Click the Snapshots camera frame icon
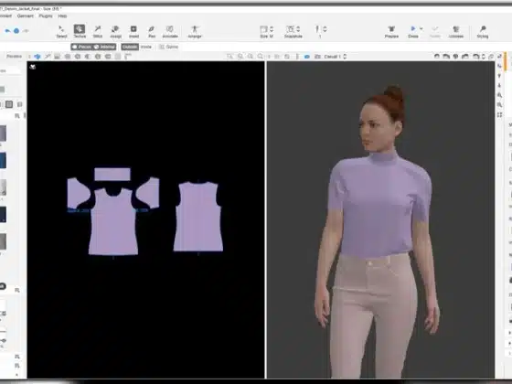 (x=290, y=29)
